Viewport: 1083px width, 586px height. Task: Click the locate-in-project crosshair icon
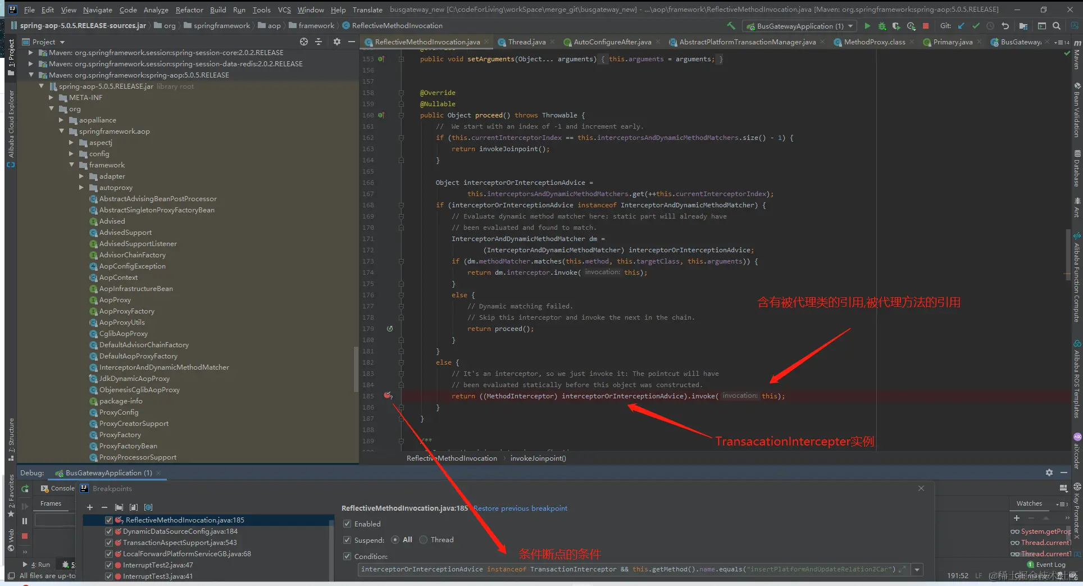click(304, 42)
